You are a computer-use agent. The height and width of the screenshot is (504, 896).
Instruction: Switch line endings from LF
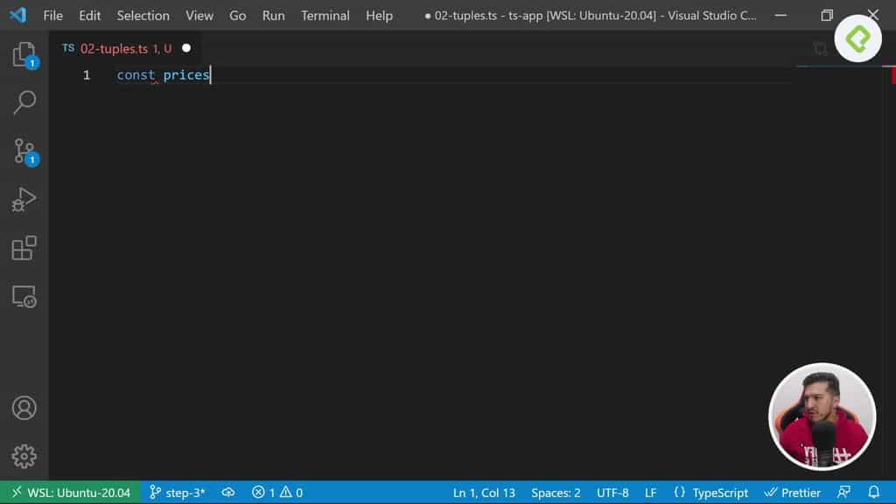[x=650, y=492]
